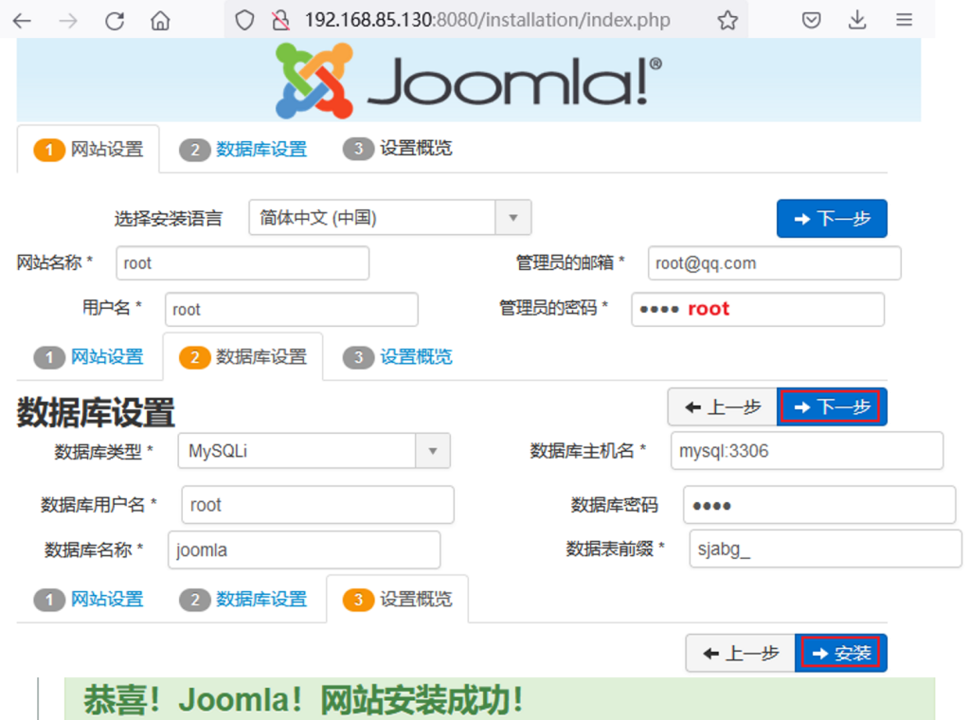This screenshot has width=970, height=720.
Task: Open the shield tracking protection icon
Action: 245,21
